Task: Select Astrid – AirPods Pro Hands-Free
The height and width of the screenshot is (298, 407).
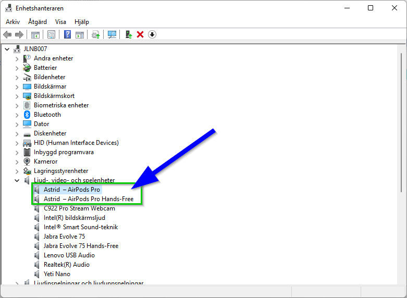Action: pyautogui.click(x=89, y=199)
